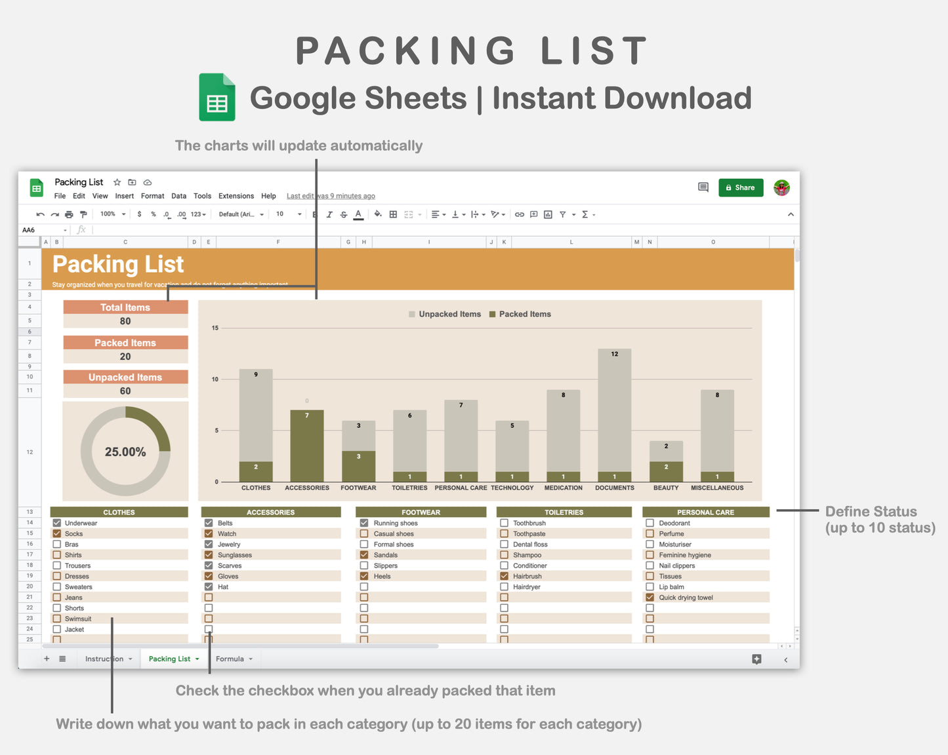Open the Fill color tool

378,214
